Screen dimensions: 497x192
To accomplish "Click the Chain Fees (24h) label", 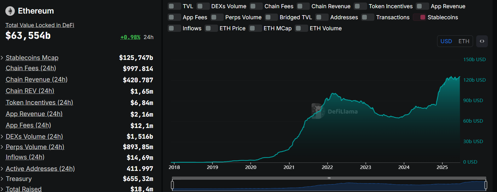I will tap(31, 68).
